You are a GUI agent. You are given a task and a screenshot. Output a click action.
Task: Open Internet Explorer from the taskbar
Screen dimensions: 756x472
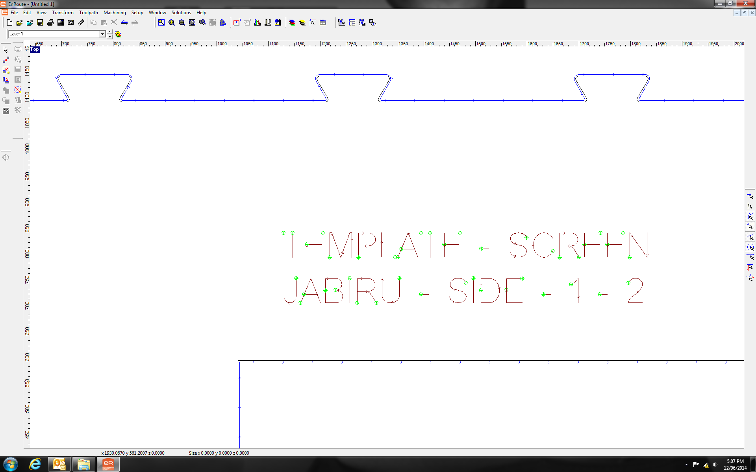pyautogui.click(x=35, y=464)
